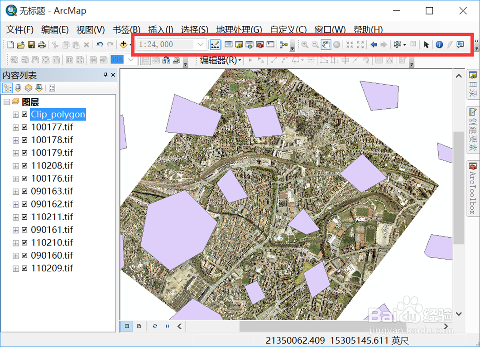
Task: Open the 窗口(W) menu
Action: tap(330, 30)
